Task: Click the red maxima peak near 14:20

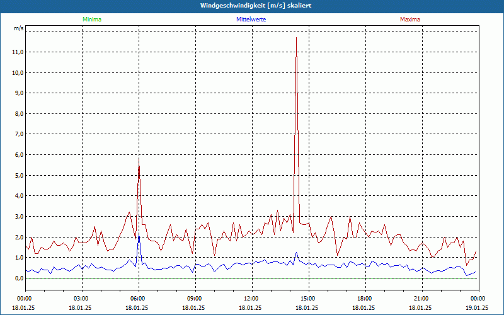Action: (x=296, y=38)
